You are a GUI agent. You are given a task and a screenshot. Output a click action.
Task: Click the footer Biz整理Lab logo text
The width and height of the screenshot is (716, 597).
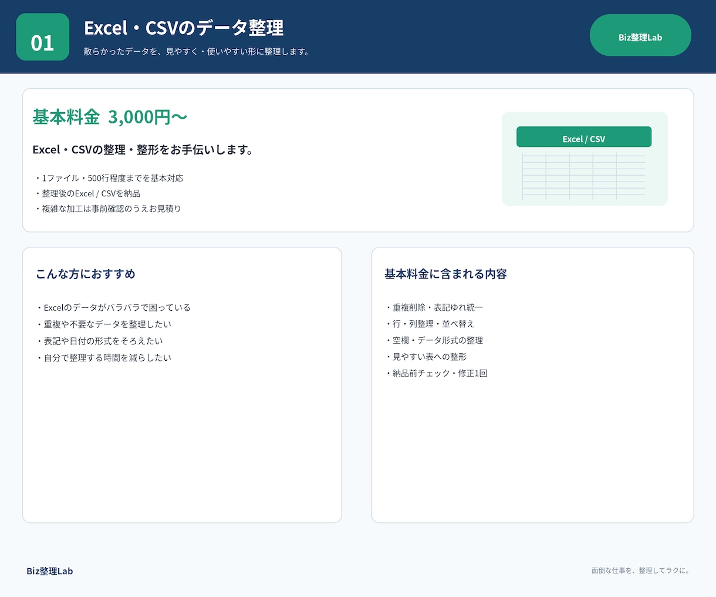tap(50, 571)
